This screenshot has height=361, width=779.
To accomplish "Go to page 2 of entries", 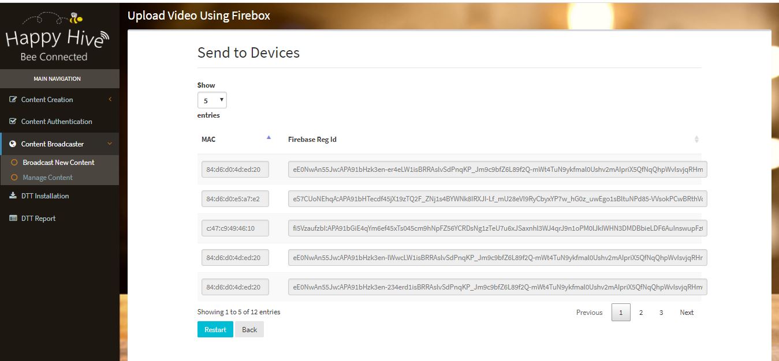I will point(641,313).
